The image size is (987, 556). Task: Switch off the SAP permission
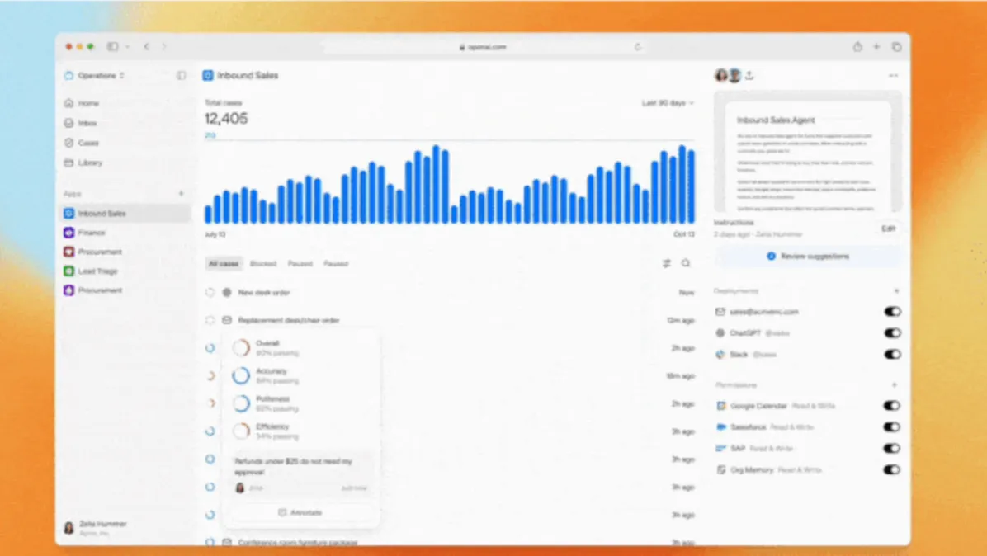click(892, 449)
